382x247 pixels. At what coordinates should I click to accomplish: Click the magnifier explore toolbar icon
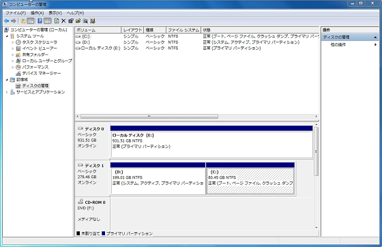[85, 21]
